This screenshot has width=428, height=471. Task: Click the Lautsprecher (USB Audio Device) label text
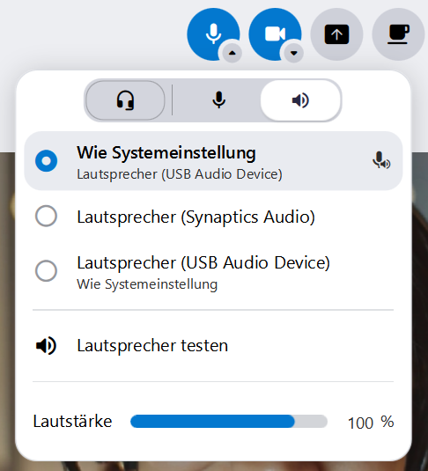point(203,263)
